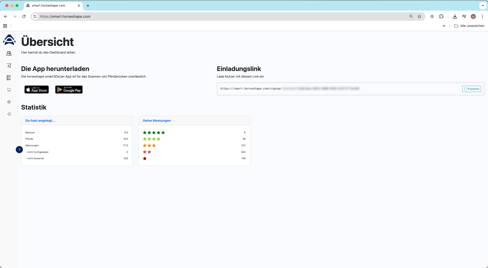The height and width of the screenshot is (268, 488).
Task: Click the three-star rating row
Action: 194,146
